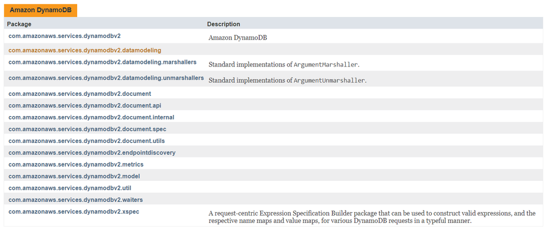
Task: Navigate to dynamodbv2.endpointdiscovery package
Action: (x=92, y=152)
